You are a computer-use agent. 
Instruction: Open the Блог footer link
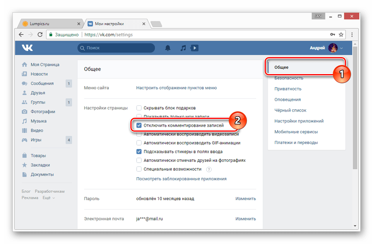(26, 191)
